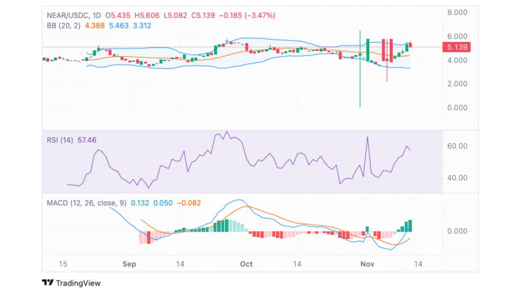Click the orange MACD signal value −0.082
This screenshot has width=521, height=293.
[x=188, y=203]
